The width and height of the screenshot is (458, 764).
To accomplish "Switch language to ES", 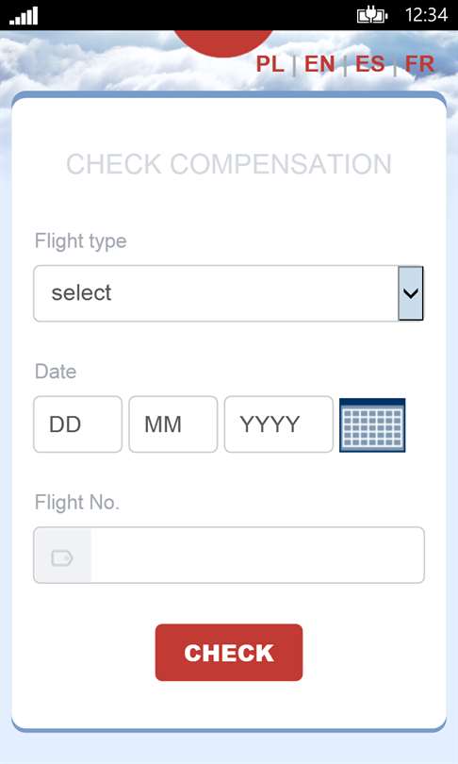I will tap(370, 64).
